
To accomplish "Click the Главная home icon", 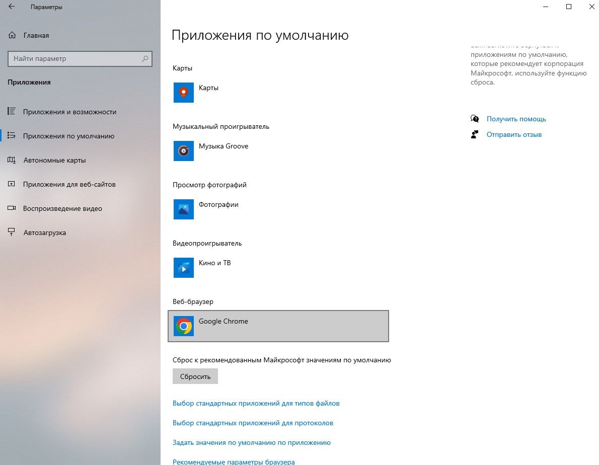I will coord(12,36).
